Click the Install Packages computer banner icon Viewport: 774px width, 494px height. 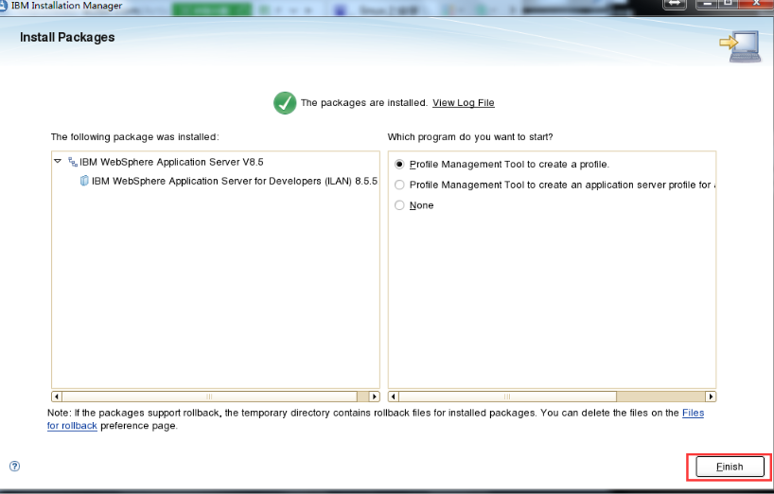point(741,45)
